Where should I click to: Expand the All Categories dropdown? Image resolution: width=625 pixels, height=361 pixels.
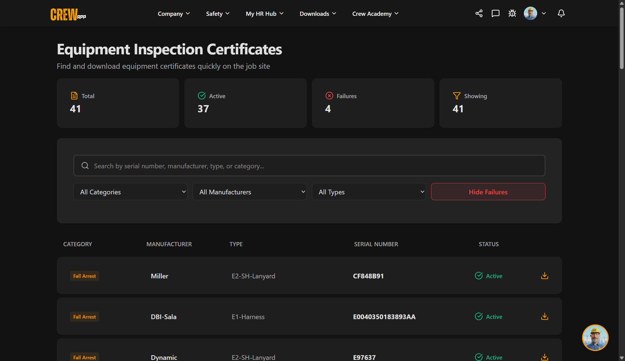[130, 192]
